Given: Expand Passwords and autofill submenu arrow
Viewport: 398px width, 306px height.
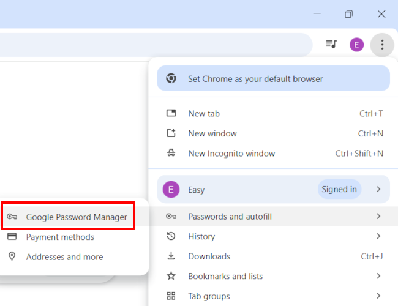Looking at the screenshot, I should pyautogui.click(x=378, y=216).
